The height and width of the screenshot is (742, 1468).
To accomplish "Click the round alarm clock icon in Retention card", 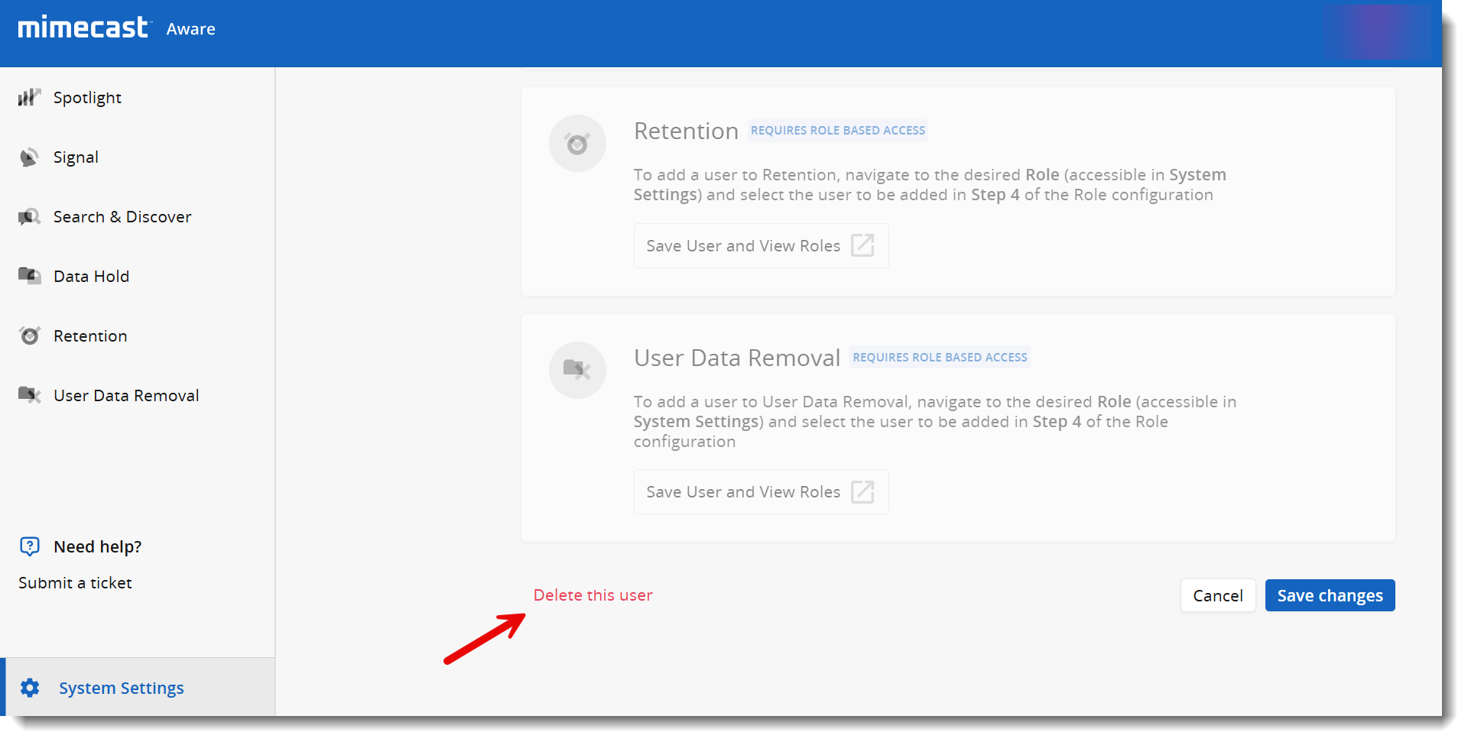I will (x=577, y=144).
